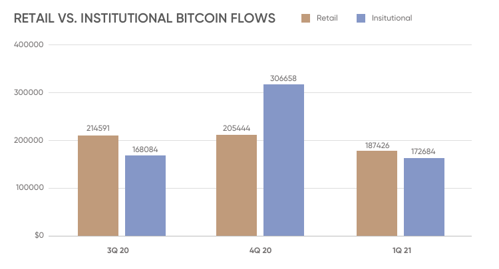Click the tallest 4Q 20 Institutional bar
This screenshot has height=269, width=499.
point(283,160)
